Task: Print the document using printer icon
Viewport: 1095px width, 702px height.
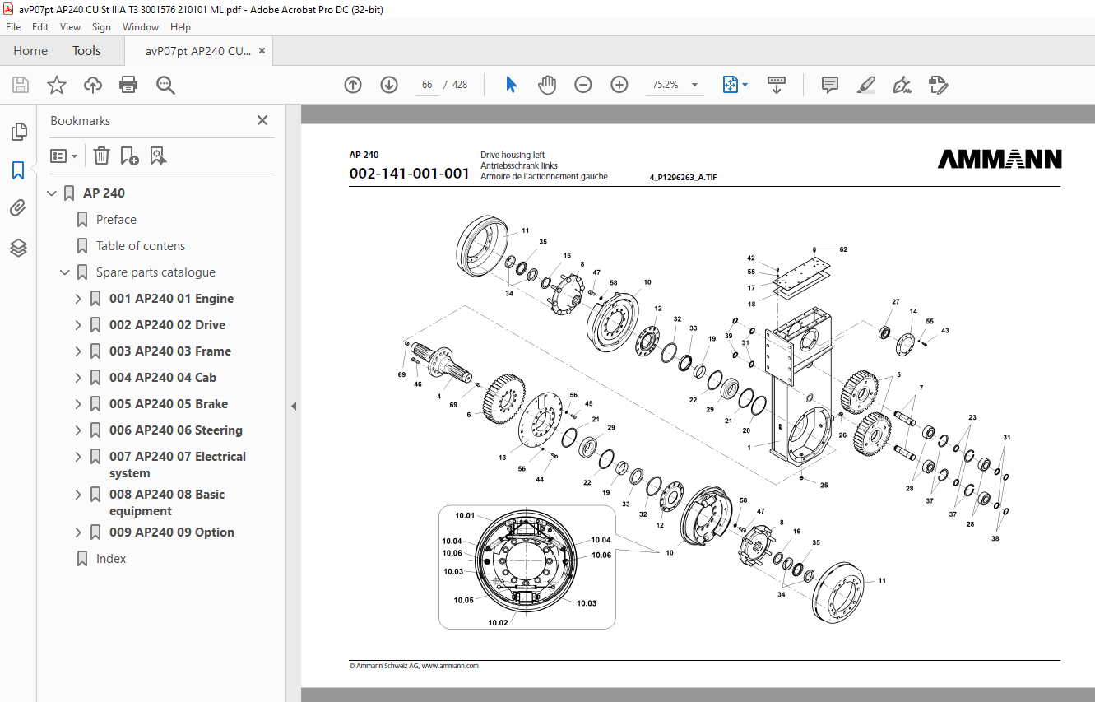Action: 128,85
